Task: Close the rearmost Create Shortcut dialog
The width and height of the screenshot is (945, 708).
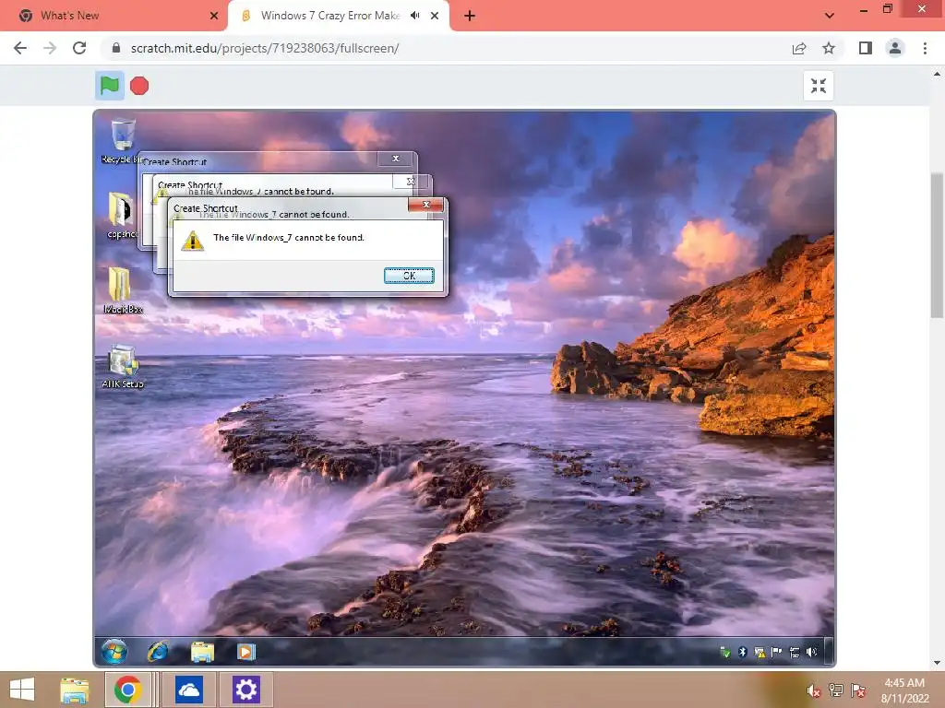Action: coord(395,159)
